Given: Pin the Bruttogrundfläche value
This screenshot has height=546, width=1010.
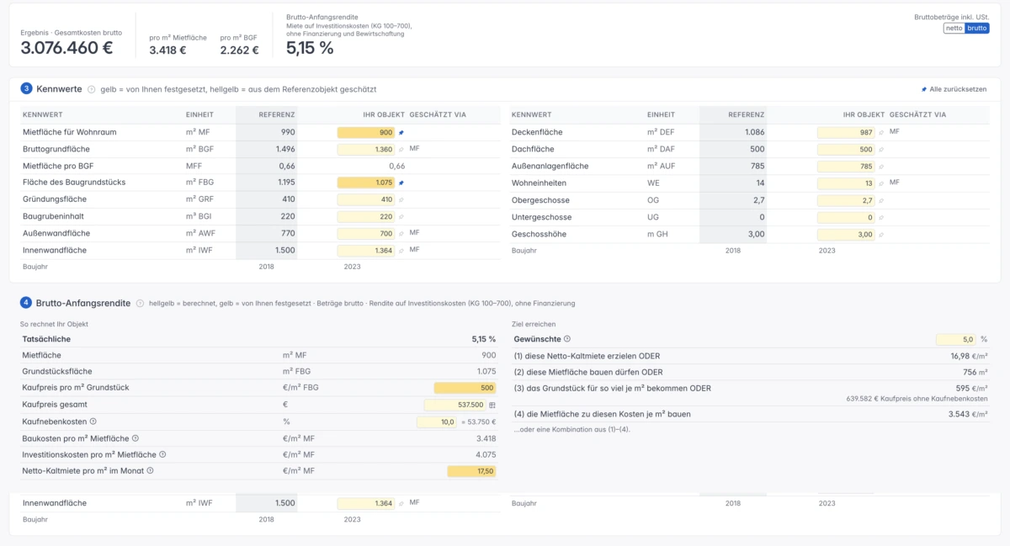Looking at the screenshot, I should coord(401,150).
